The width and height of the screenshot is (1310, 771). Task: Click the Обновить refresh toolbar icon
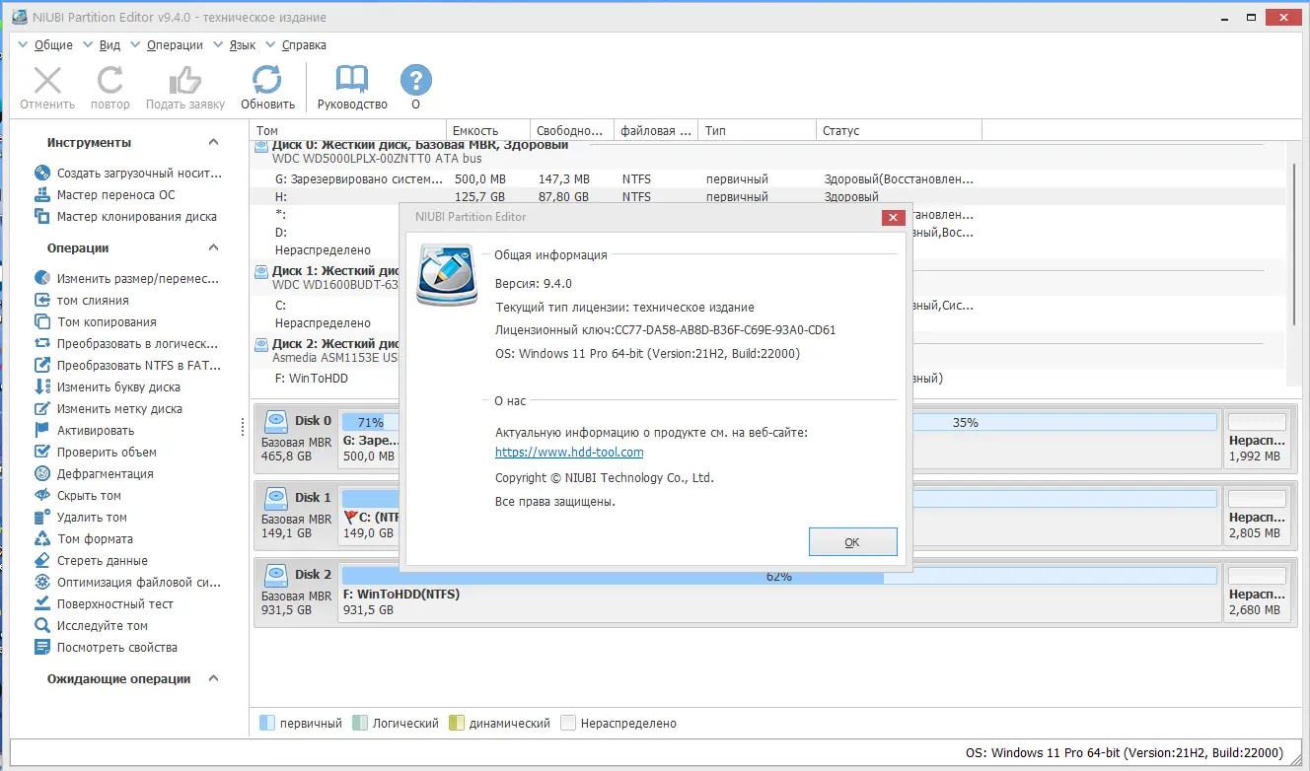267,81
